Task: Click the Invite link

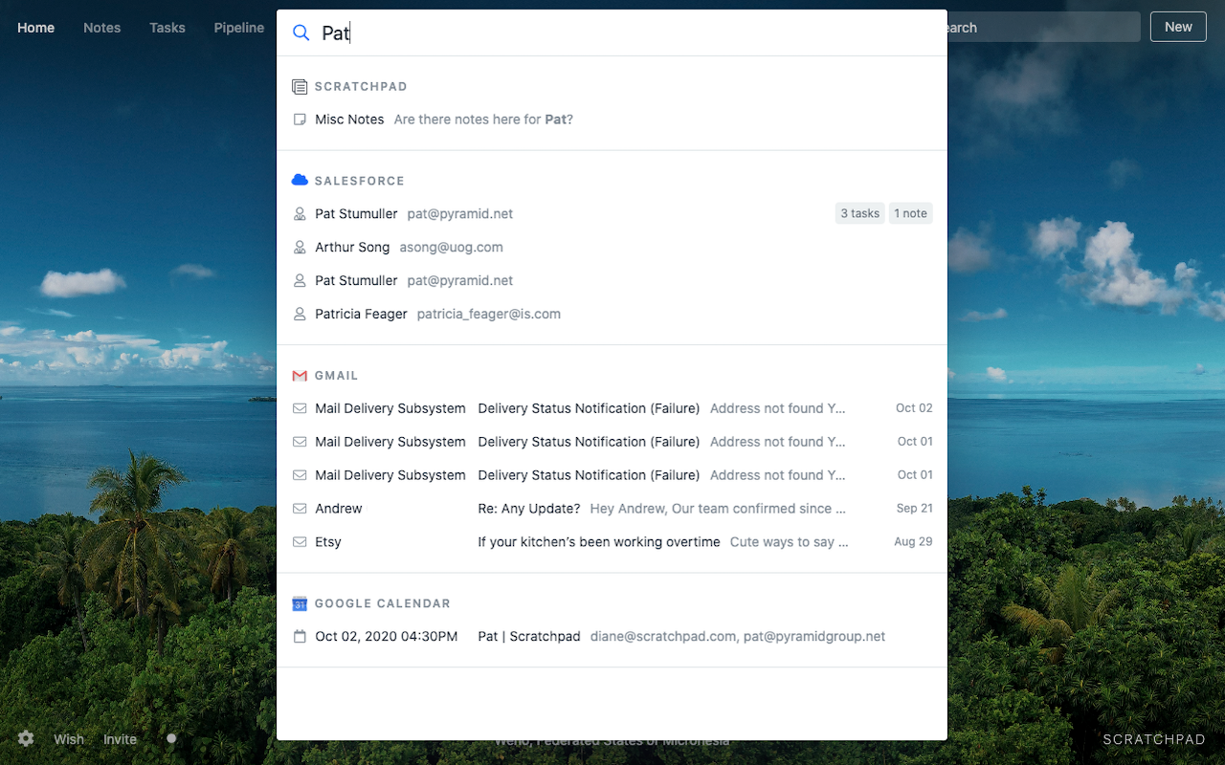Action: [120, 738]
